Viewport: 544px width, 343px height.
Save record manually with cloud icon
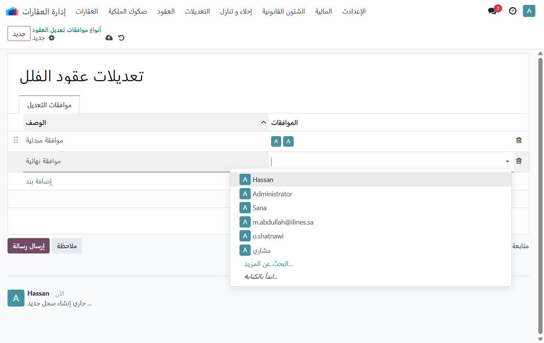point(109,38)
